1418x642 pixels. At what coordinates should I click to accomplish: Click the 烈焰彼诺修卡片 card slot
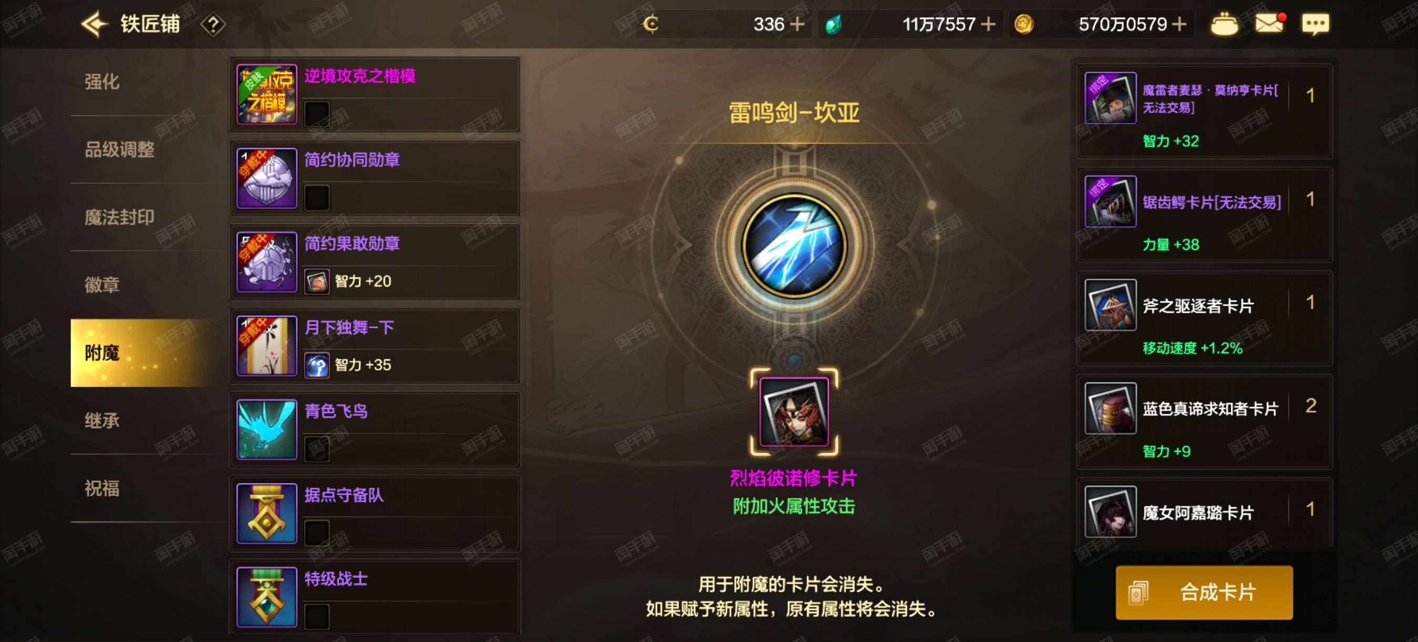(x=794, y=412)
